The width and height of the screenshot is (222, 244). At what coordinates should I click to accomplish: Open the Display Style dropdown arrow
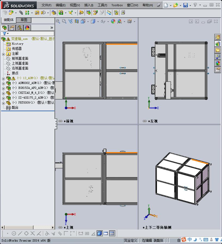pos(98,22)
